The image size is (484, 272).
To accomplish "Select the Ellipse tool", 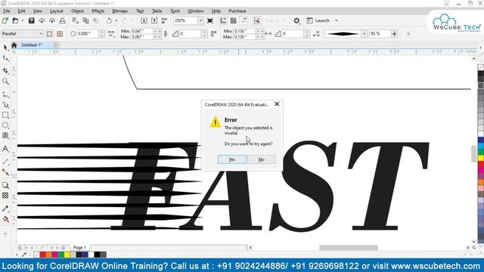I will [x=5, y=125].
